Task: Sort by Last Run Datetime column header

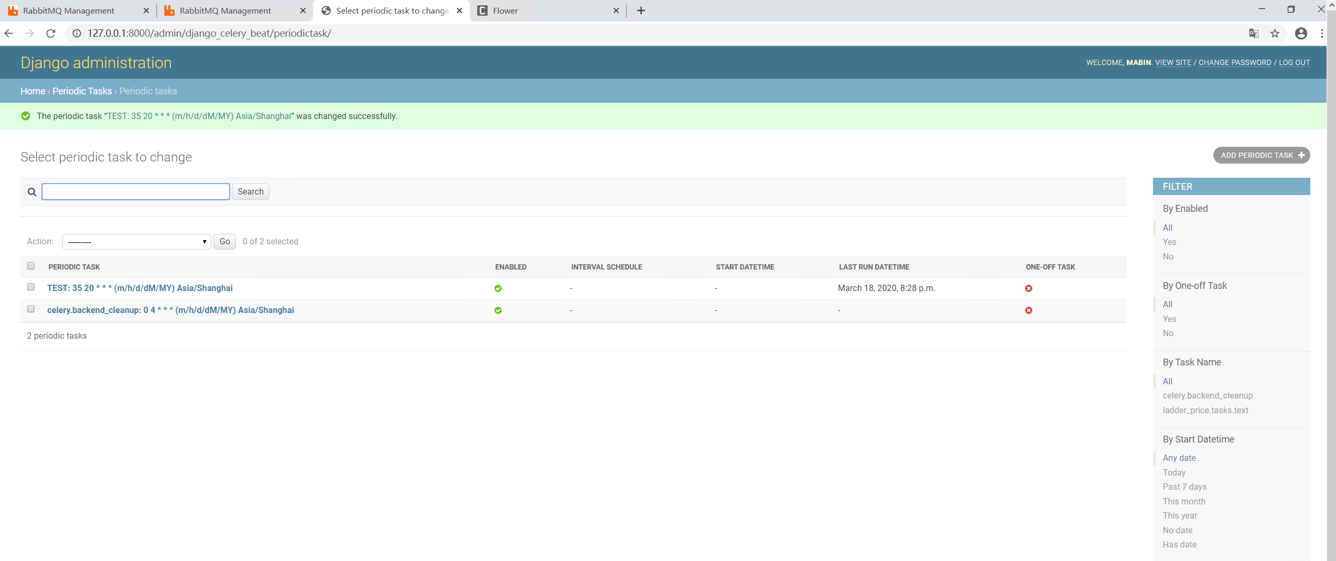Action: [x=874, y=267]
